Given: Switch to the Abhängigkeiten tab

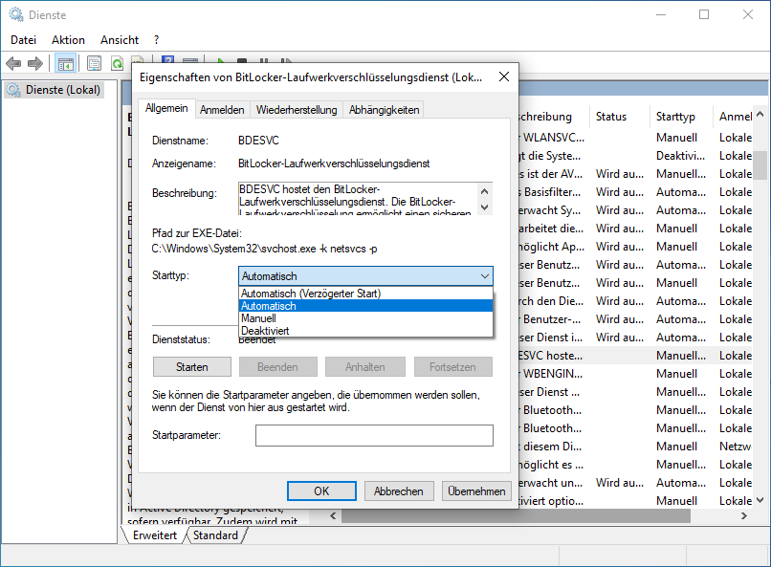Looking at the screenshot, I should 384,110.
